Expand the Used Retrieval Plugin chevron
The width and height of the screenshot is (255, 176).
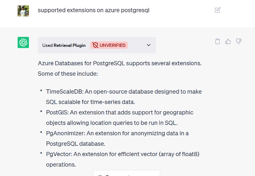tap(149, 45)
